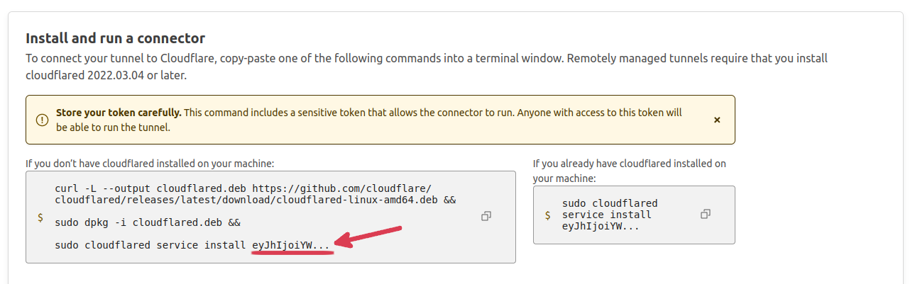This screenshot has width=915, height=284.
Task: Click the already have cloudflared installed label
Action: [x=630, y=171]
